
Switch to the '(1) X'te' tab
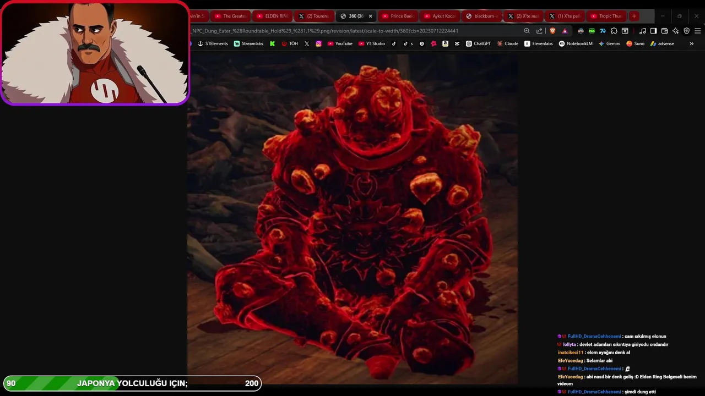[565, 16]
